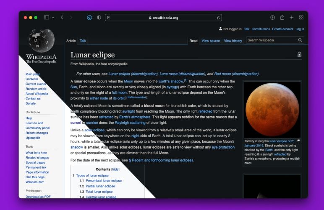Open Main page in the sidebar

point(33,74)
